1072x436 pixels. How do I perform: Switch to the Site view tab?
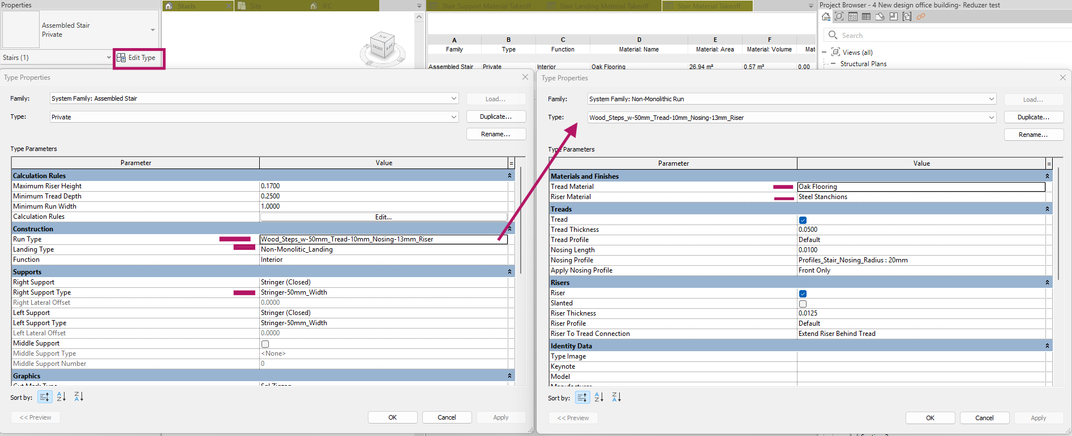(x=271, y=6)
